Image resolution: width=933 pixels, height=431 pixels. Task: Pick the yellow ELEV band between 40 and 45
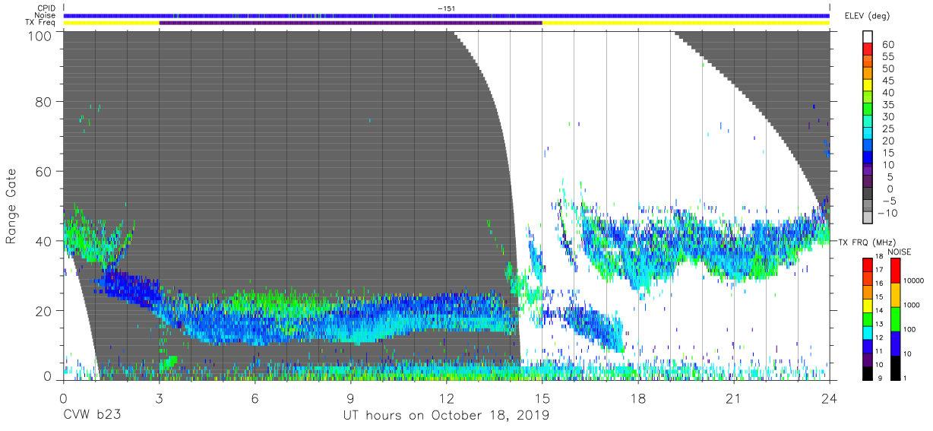pyautogui.click(x=868, y=86)
